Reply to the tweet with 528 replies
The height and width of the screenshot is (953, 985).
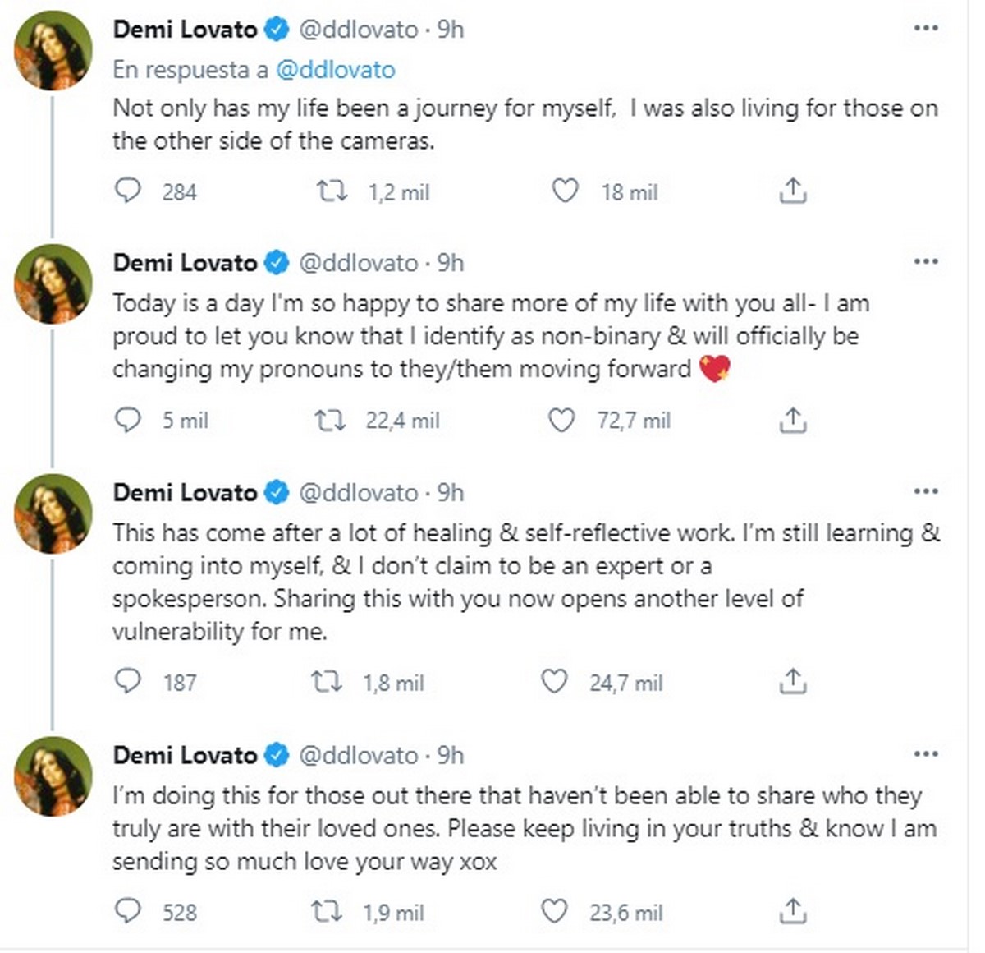[x=127, y=912]
